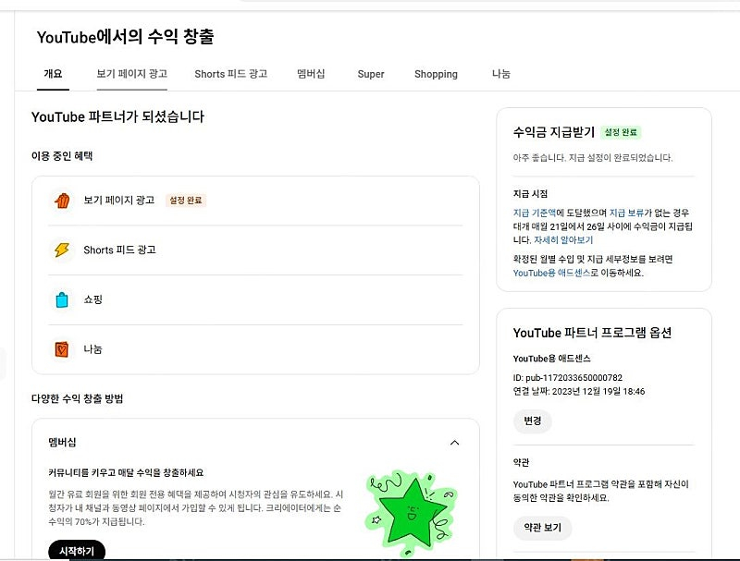Select the Super tab
The height and width of the screenshot is (561, 740).
coord(371,74)
